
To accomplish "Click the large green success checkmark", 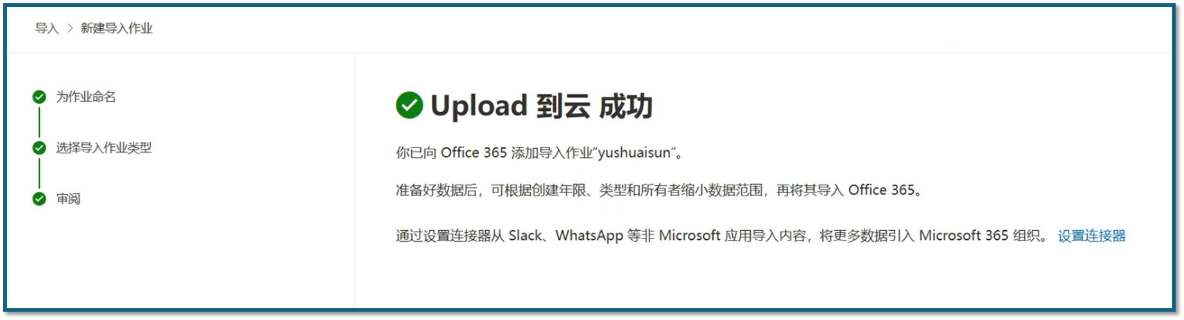I will [409, 105].
